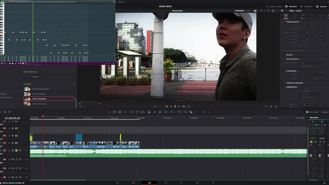Open the composite mode Normal dropdown
This screenshot has height=185, width=329.
coord(311,75)
